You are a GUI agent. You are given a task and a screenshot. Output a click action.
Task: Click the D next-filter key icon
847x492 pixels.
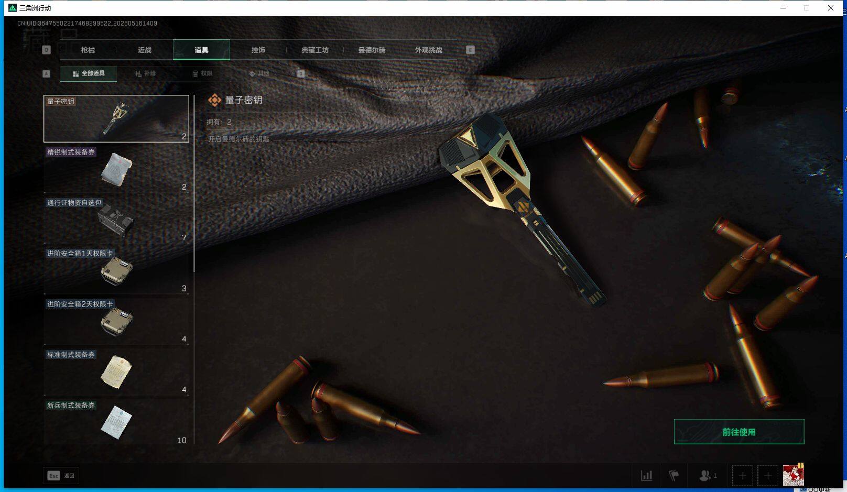click(x=301, y=73)
